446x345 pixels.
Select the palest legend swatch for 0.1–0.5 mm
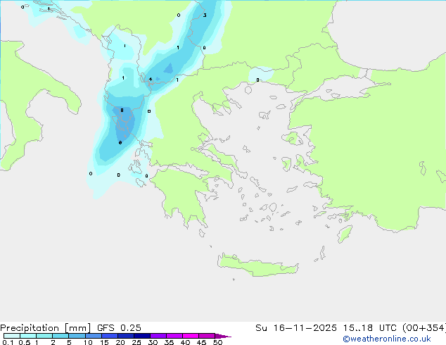pos(12,336)
